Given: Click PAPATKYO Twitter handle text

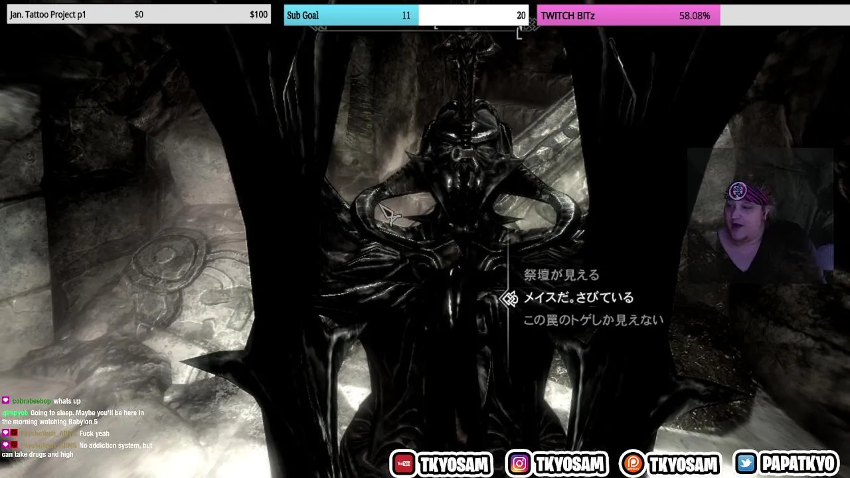Looking at the screenshot, I should click(798, 464).
